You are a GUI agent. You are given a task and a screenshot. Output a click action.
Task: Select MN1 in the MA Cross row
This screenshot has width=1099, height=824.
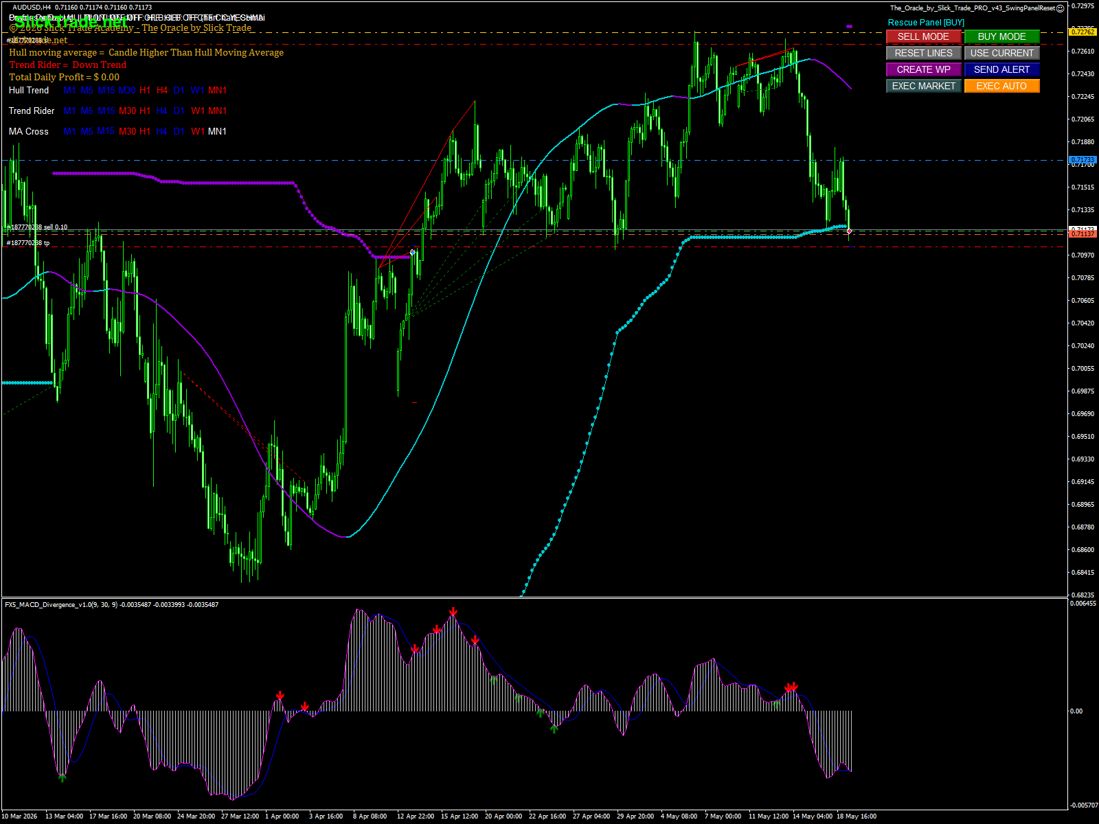[217, 131]
